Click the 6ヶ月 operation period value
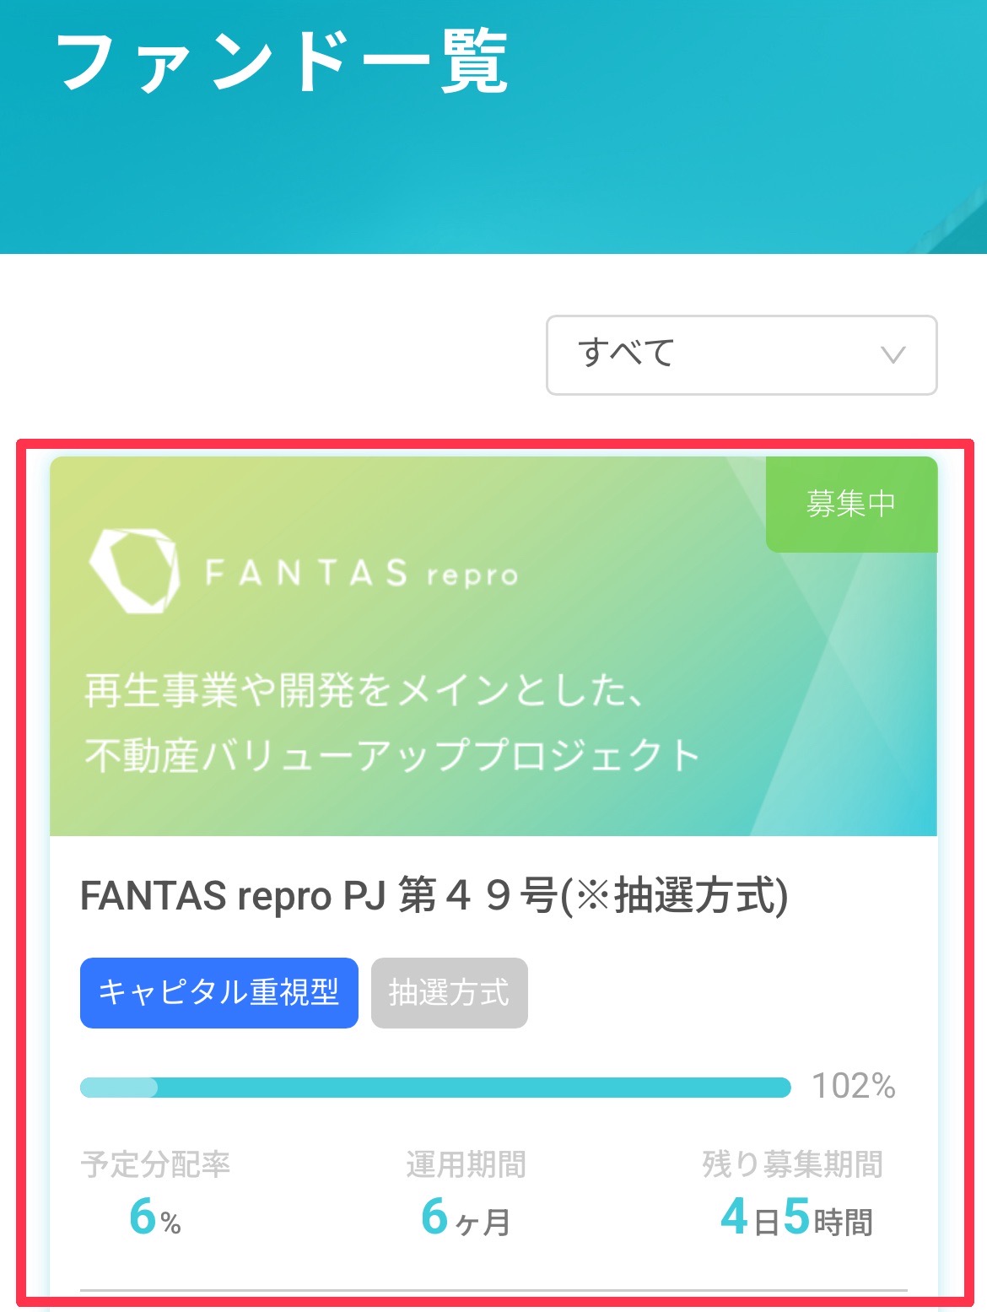This screenshot has height=1312, width=987. tap(466, 1218)
